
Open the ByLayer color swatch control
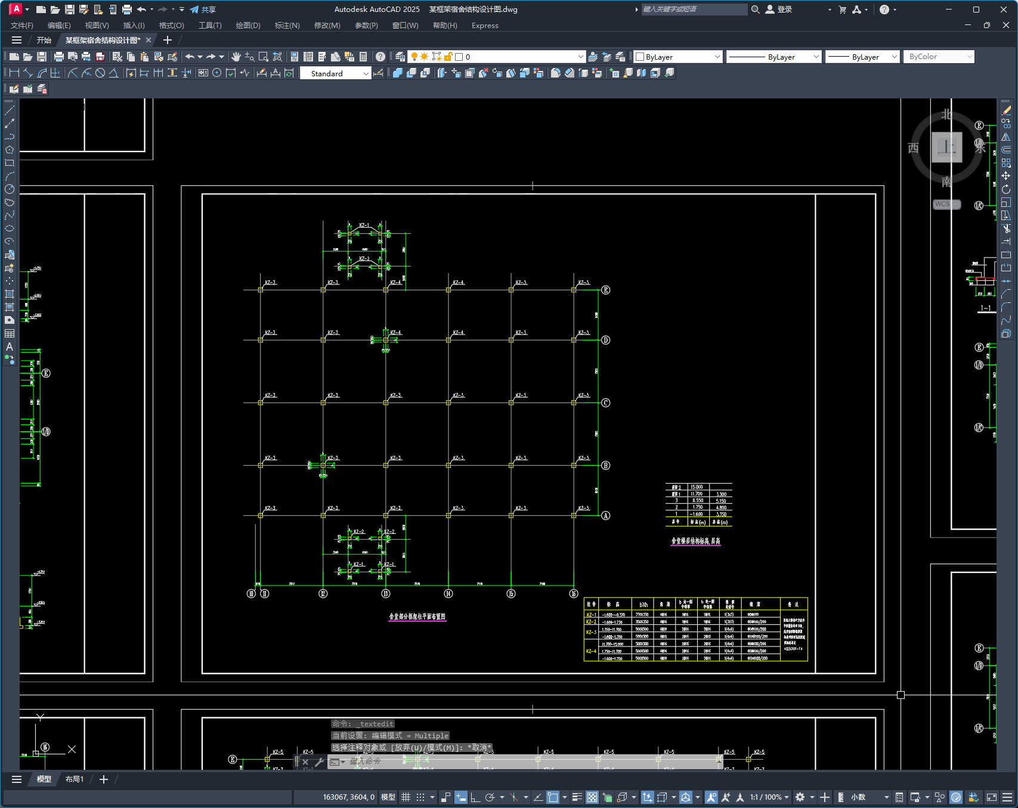[678, 57]
